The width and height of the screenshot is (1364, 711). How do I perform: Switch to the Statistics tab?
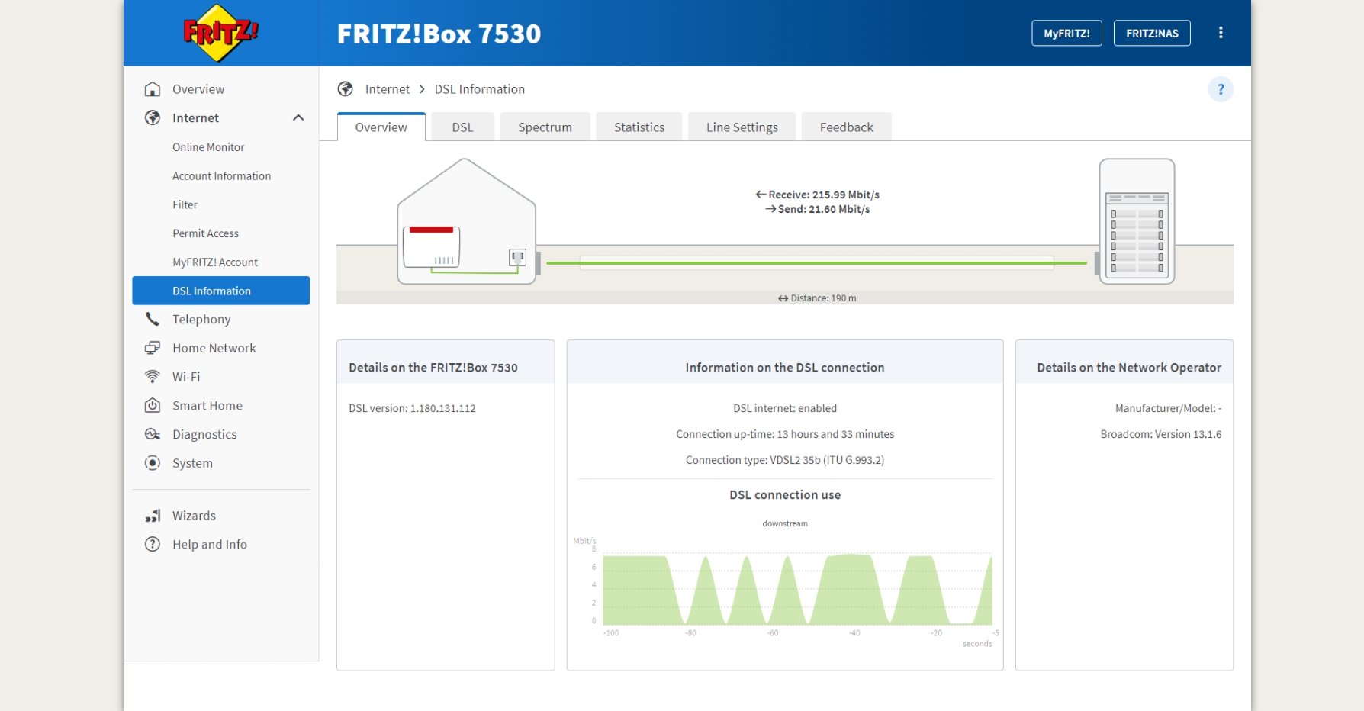coord(639,127)
